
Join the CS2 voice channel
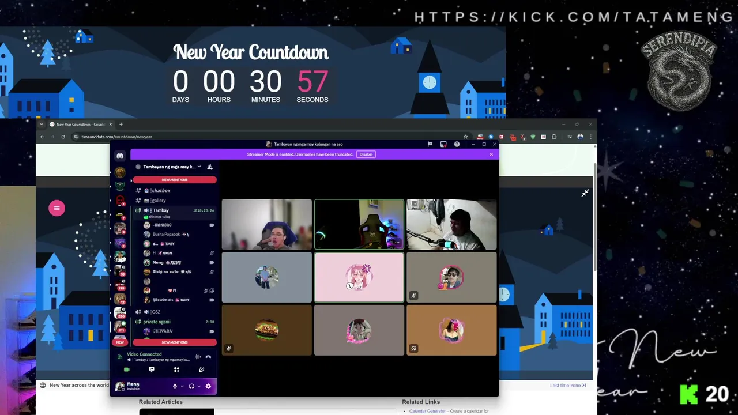pyautogui.click(x=175, y=312)
